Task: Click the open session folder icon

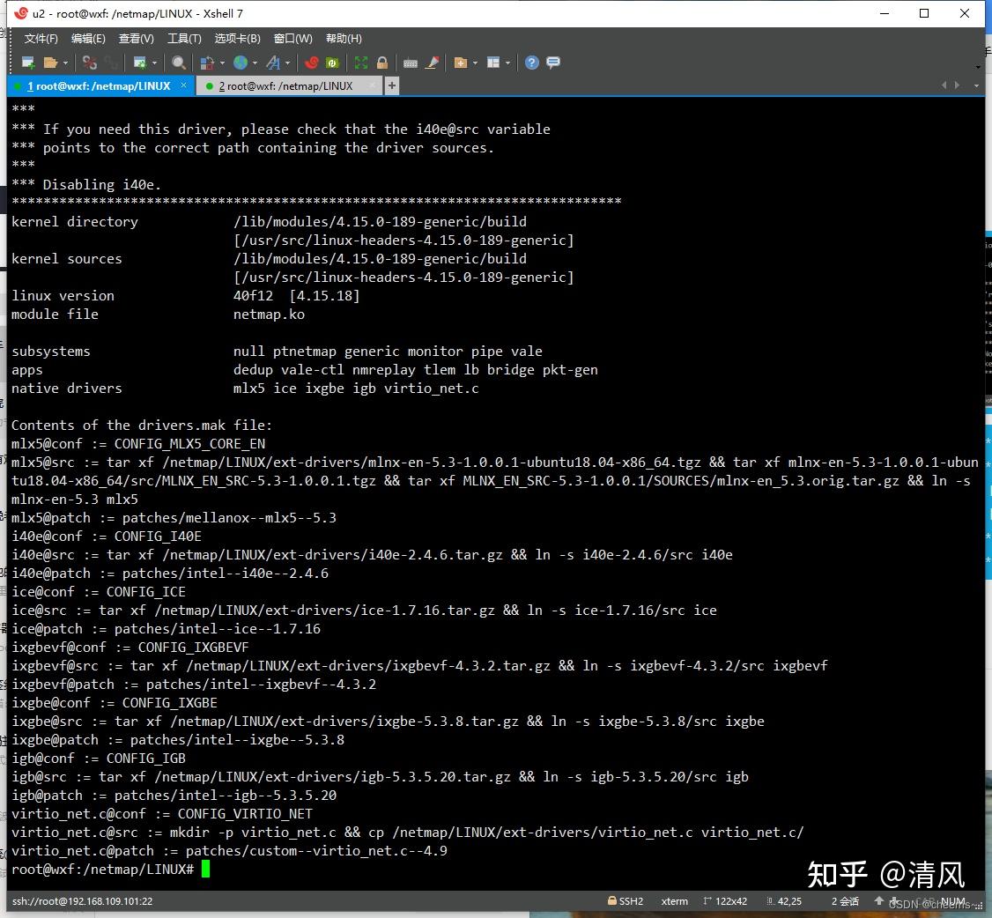Action: tap(51, 63)
